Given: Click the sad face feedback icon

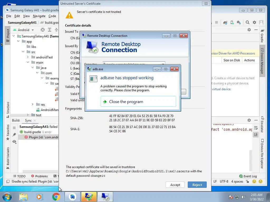Looking at the screenshot, I should click(x=261, y=181).
